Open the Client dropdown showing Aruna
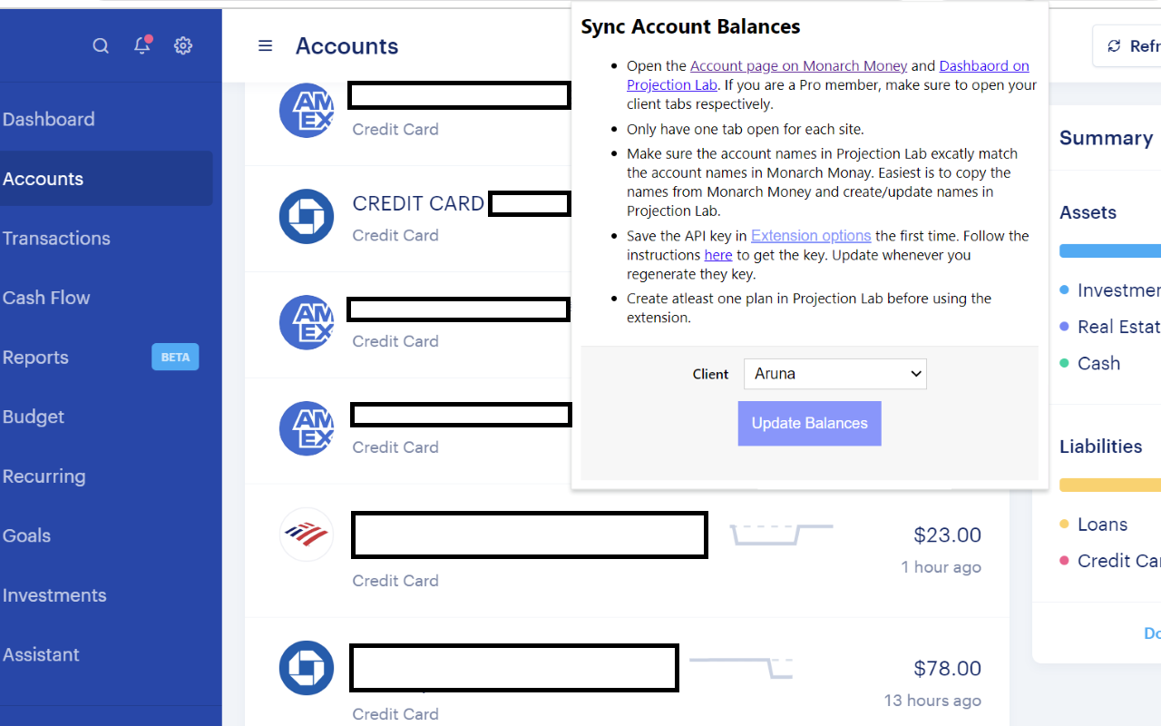The width and height of the screenshot is (1161, 726). 835,374
